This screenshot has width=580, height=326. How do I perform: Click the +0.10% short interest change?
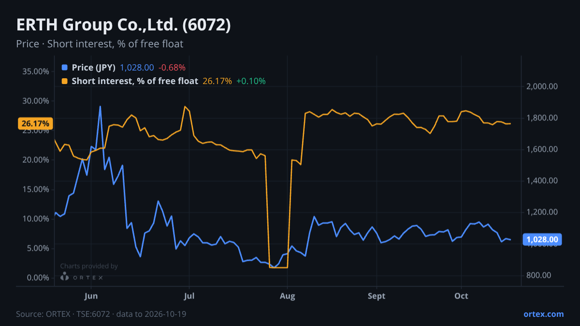(251, 81)
